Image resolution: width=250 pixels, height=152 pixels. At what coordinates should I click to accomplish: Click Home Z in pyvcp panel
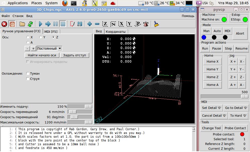click(x=213, y=77)
